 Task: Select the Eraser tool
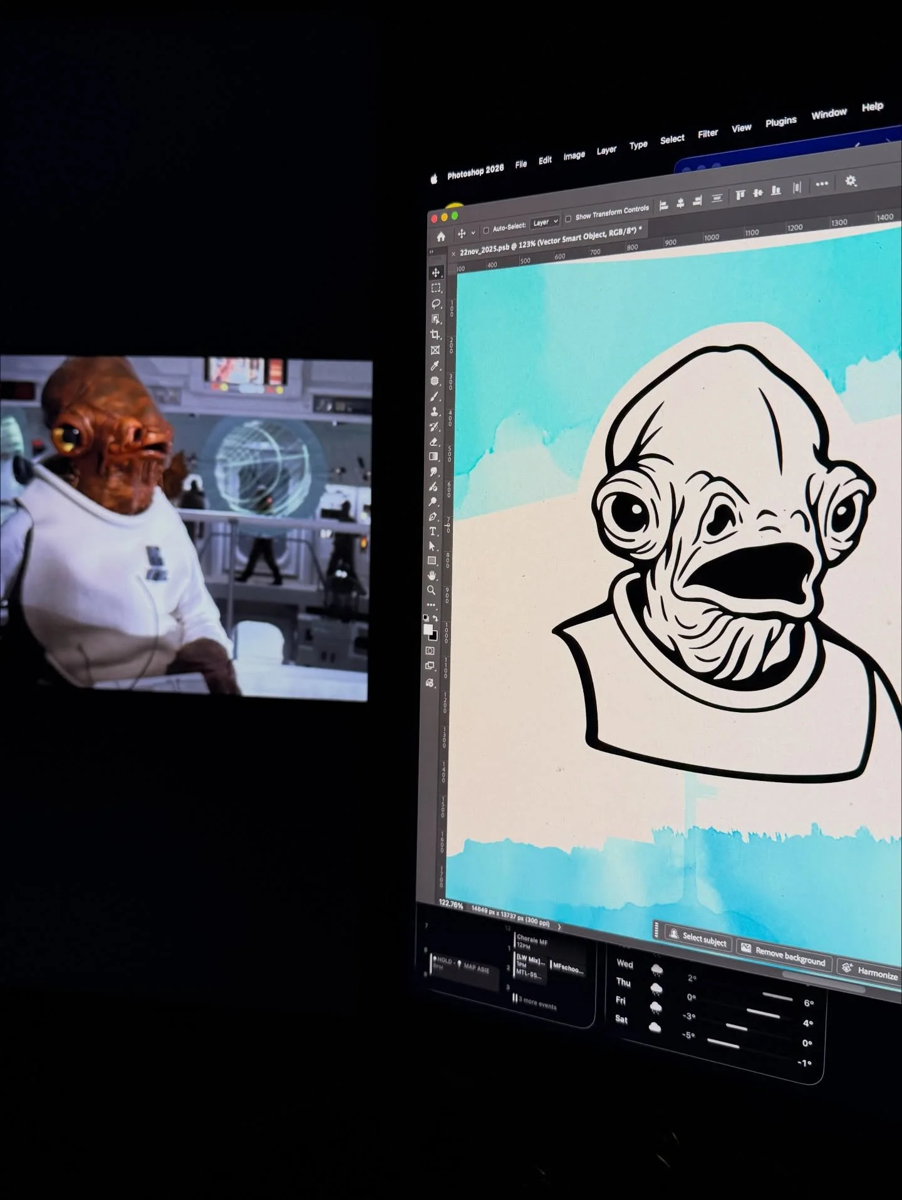[x=435, y=442]
